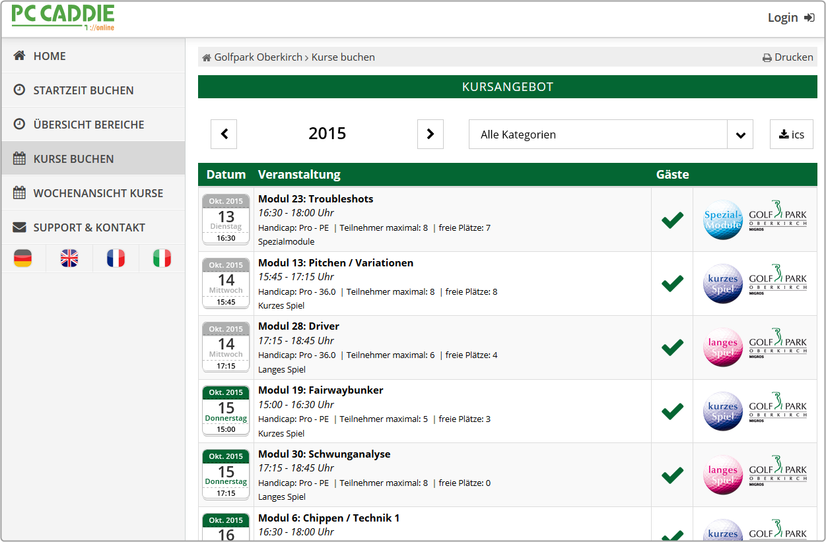Click the Okt 15 15:00 calendar icon
The height and width of the screenshot is (542, 826).
click(226, 410)
